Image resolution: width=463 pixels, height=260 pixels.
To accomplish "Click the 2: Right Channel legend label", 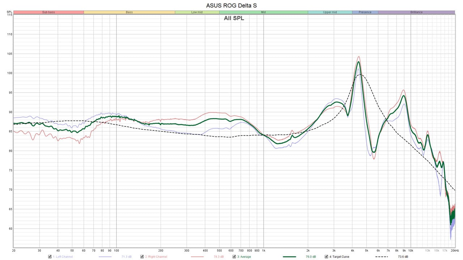I will click(x=156, y=257).
